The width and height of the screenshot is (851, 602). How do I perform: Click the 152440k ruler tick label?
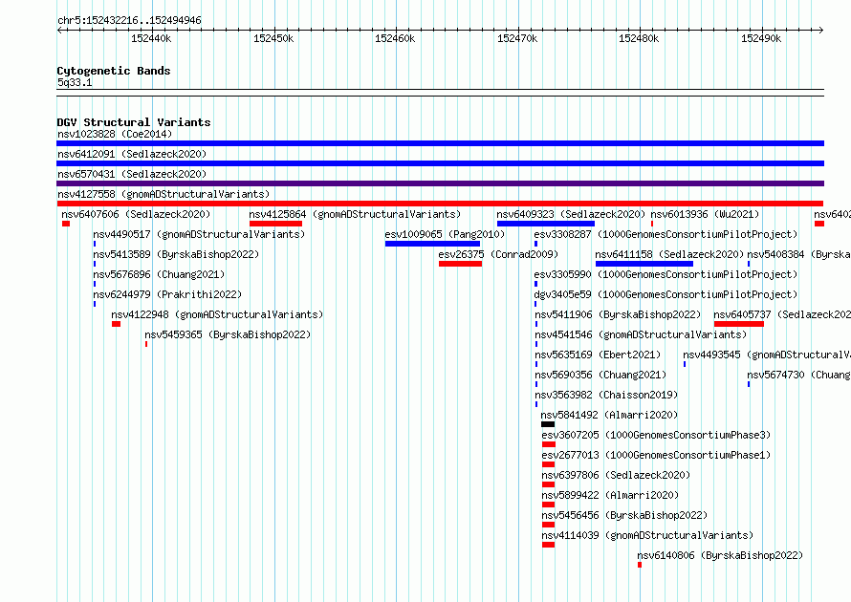(x=151, y=38)
